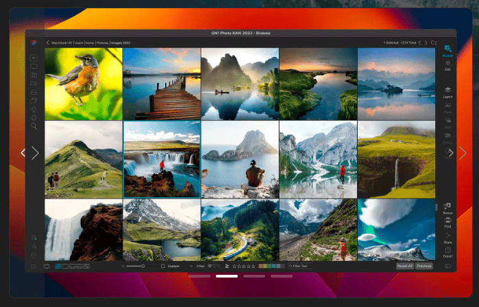Select the robin bird photo thumbnail

click(x=84, y=84)
